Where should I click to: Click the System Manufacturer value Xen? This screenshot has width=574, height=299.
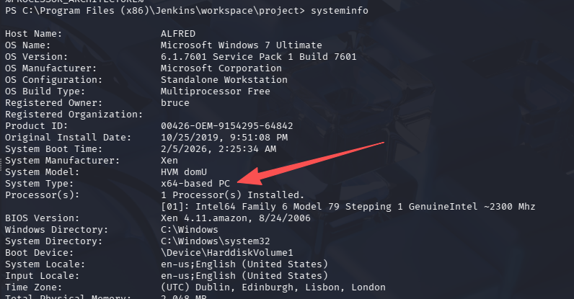tap(170, 161)
